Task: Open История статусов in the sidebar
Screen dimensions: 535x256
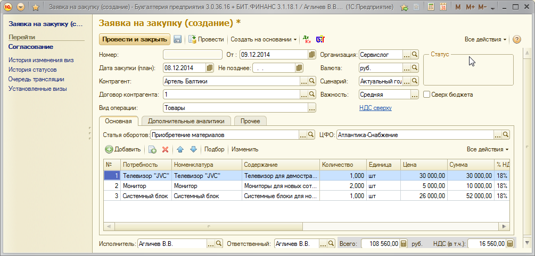Action: coord(32,70)
